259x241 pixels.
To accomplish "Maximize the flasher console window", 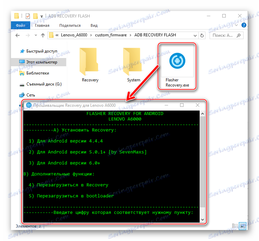I will point(182,105).
